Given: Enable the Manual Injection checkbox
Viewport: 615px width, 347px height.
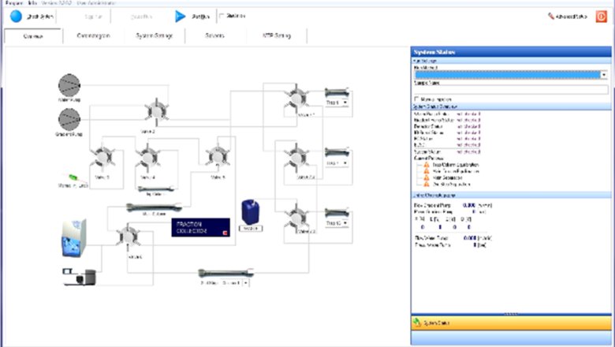Looking at the screenshot, I should tap(416, 99).
